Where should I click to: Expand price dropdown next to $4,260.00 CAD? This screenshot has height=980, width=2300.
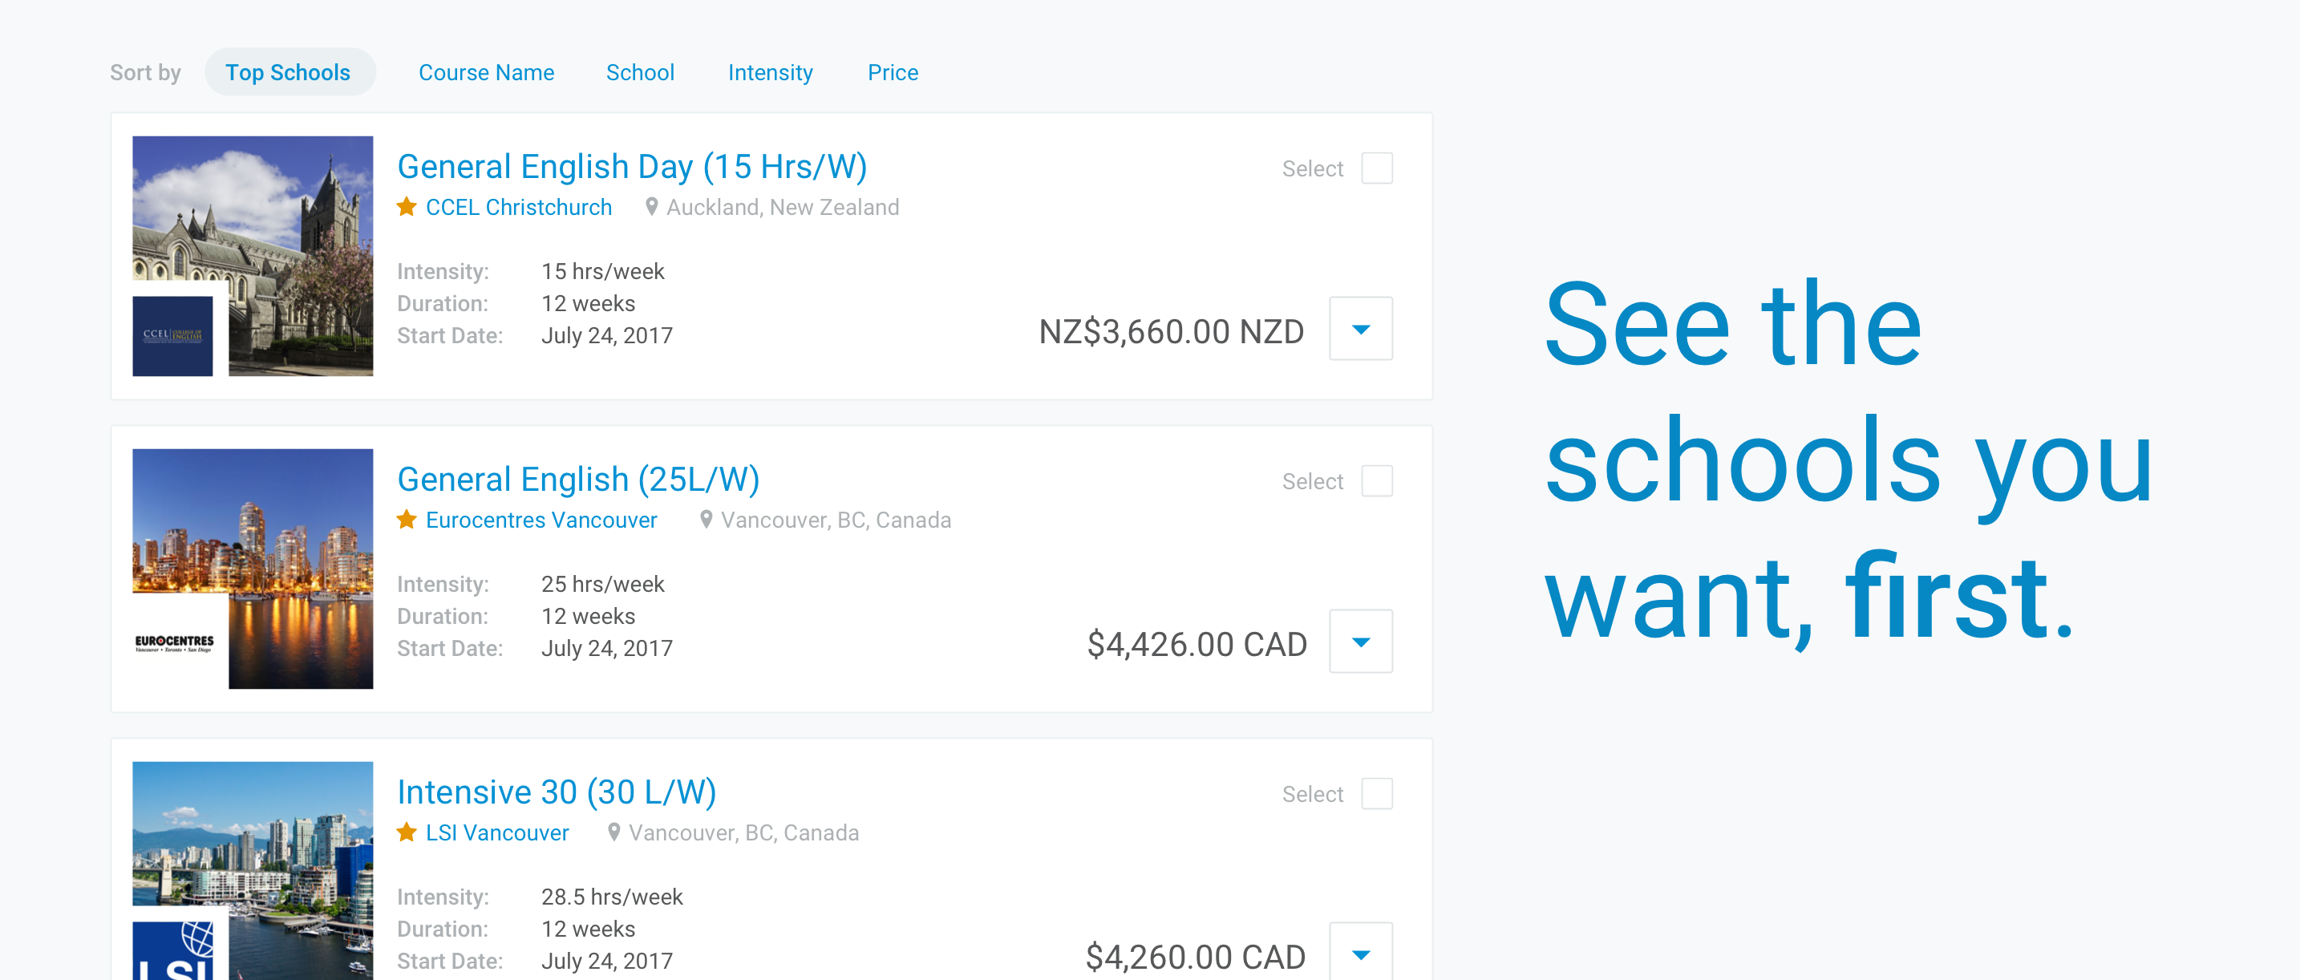[x=1361, y=951]
